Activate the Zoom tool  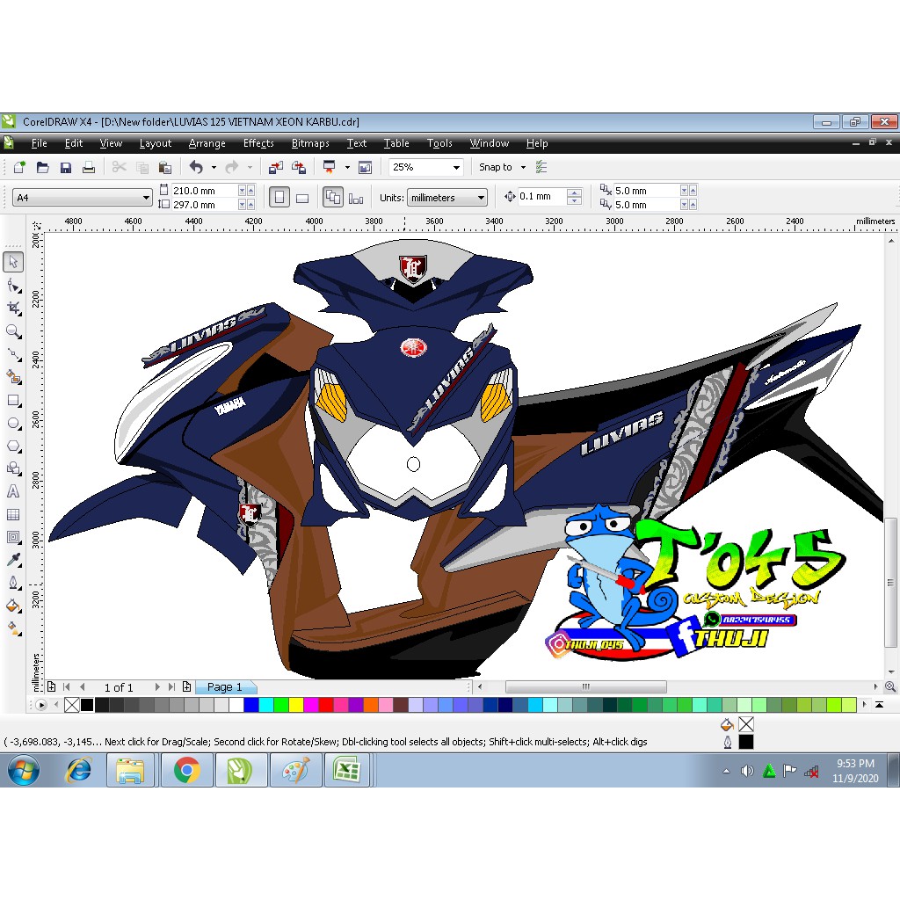click(x=12, y=331)
